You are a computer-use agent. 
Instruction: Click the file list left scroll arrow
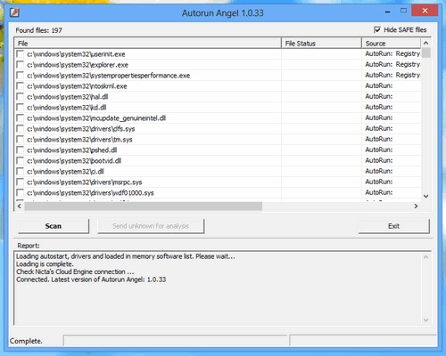point(20,206)
